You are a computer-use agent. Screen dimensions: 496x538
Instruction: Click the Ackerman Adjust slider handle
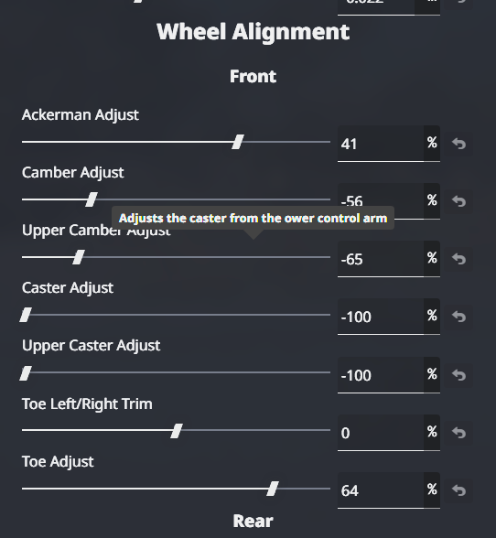tap(238, 142)
